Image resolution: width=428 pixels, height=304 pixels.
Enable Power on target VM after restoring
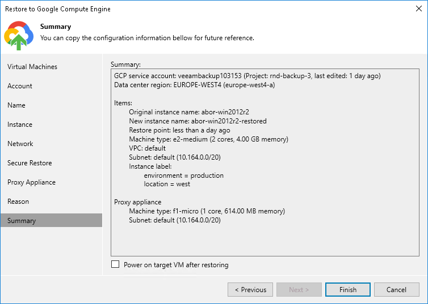[116, 264]
